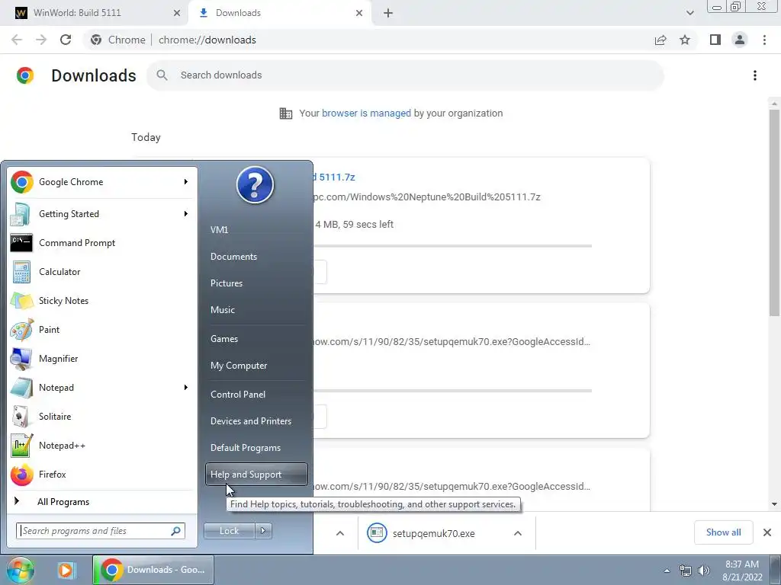Show hidden tray icons arrow
Viewport: 781px width, 585px height.
click(667, 571)
